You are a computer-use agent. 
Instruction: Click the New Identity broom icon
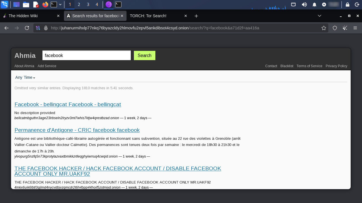(x=345, y=28)
